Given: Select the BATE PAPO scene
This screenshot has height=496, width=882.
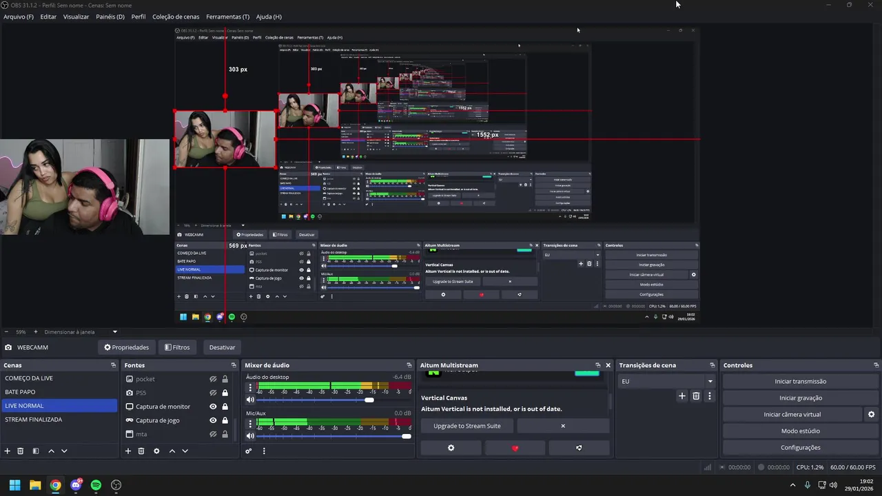Looking at the screenshot, I should [x=59, y=392].
